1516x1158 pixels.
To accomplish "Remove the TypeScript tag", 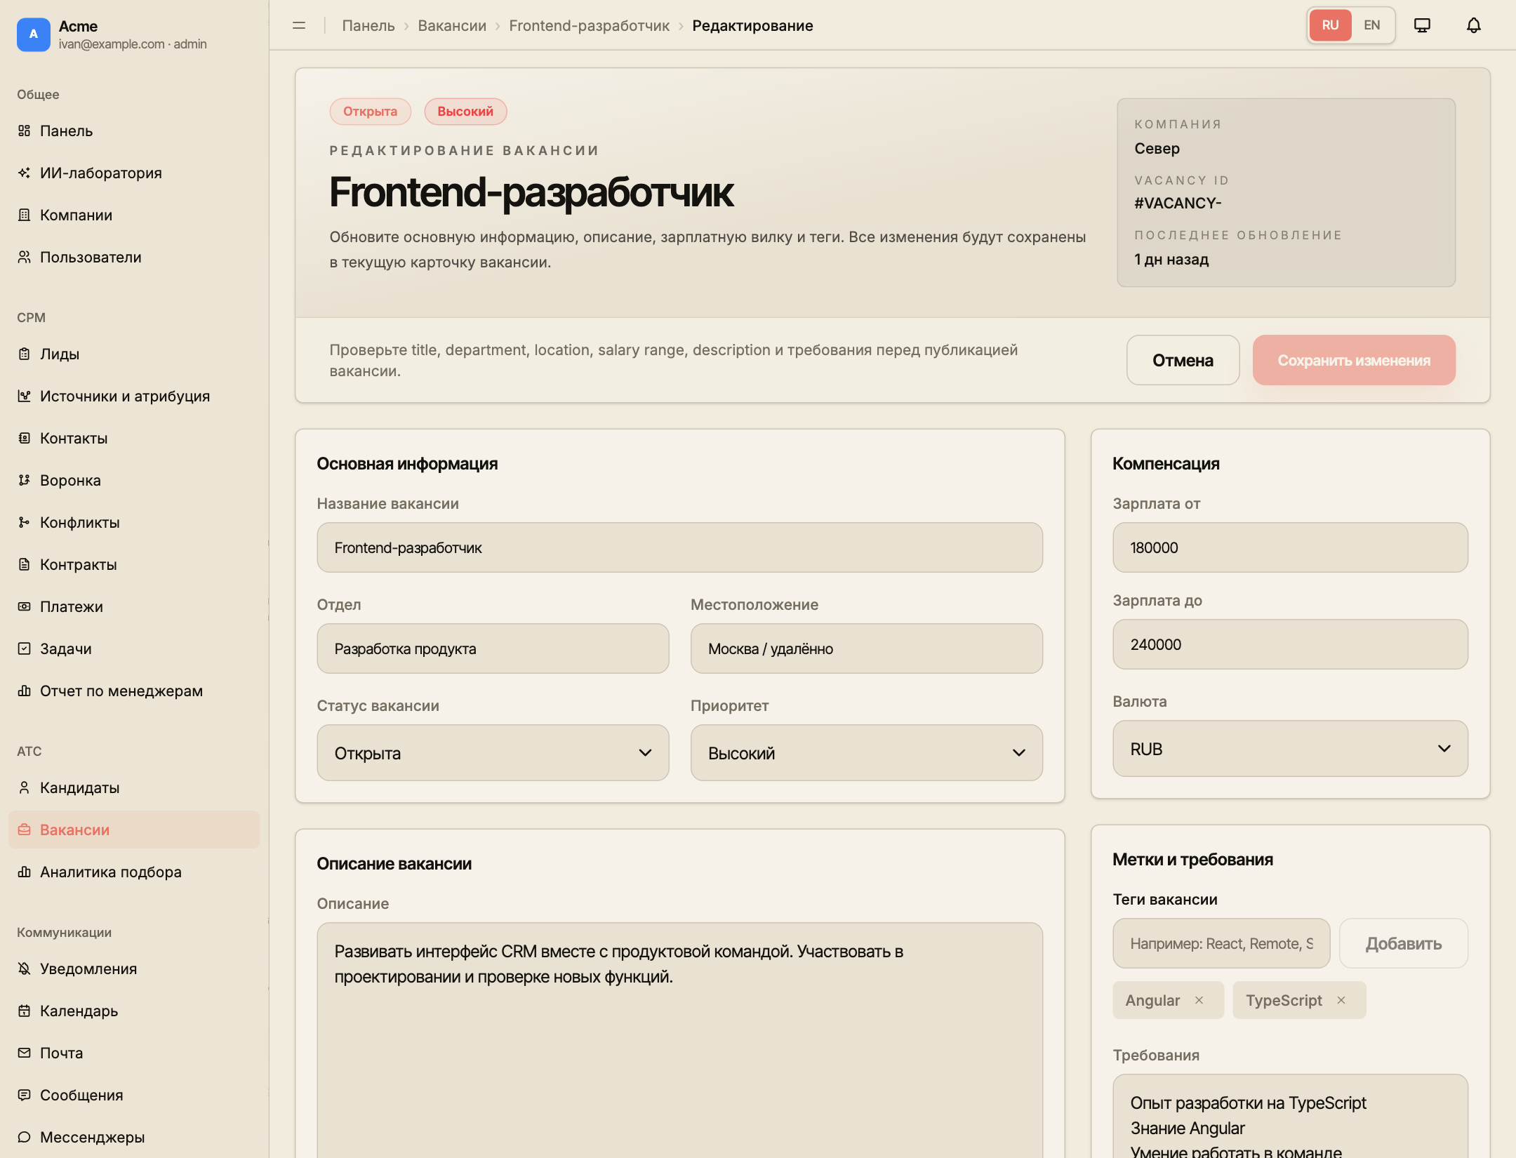I will 1341,1000.
